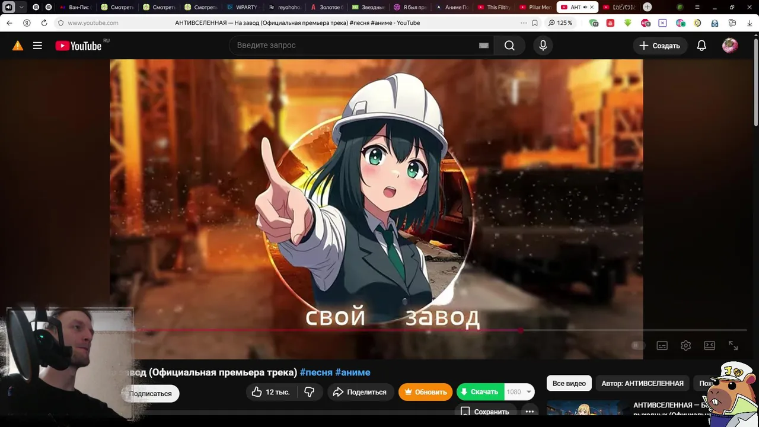Open the 1080 quality dropdown
759x427 pixels.
(x=519, y=392)
